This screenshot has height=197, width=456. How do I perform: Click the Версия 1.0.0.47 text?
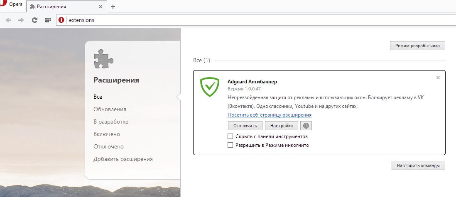tap(244, 89)
